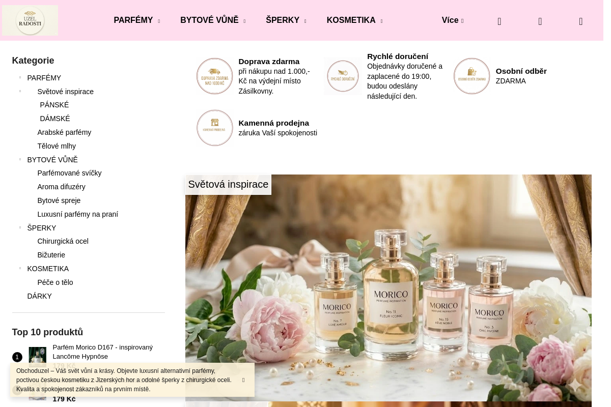The width and height of the screenshot is (611, 407).
Task: Open Parfémované svíčky sidebar category
Action: coord(69,173)
